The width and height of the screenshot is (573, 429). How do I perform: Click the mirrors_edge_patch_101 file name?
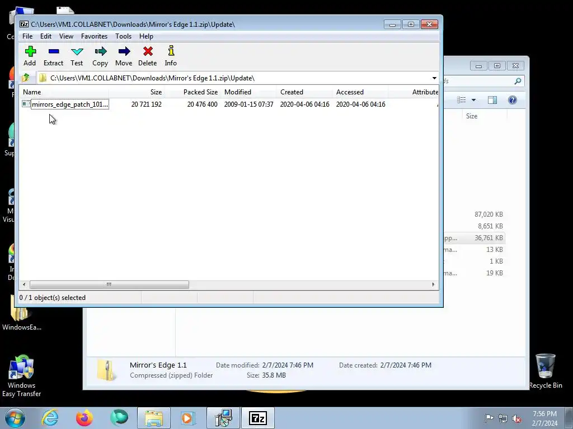(x=70, y=104)
